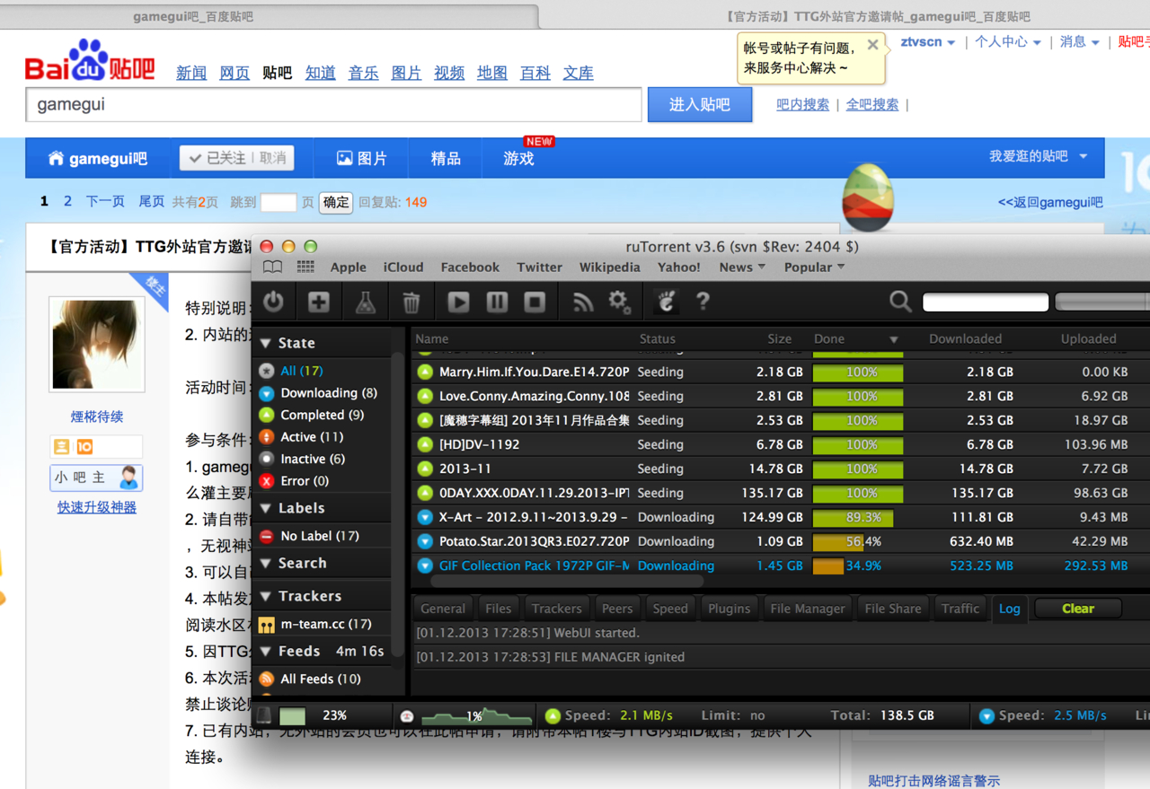Open the flask icon in ruTorrent toolbar
Viewport: 1150px width, 789px height.
point(365,302)
